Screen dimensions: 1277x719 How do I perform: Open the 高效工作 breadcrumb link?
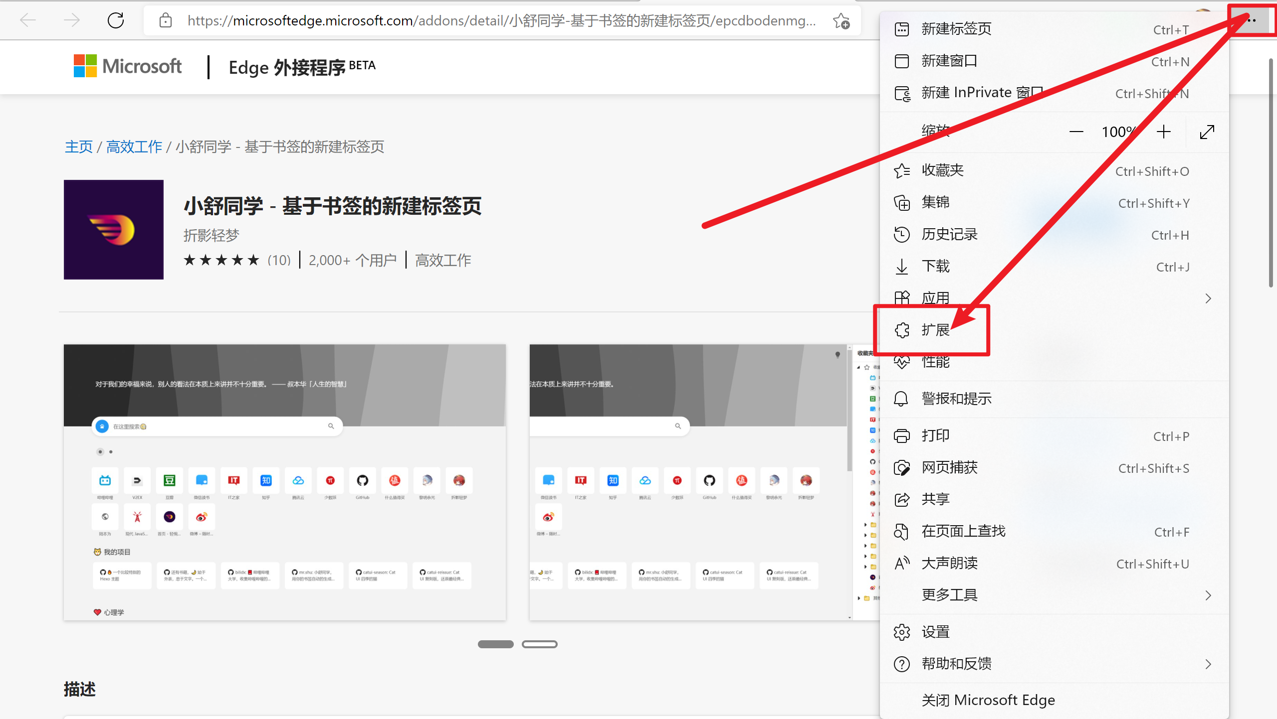[134, 146]
